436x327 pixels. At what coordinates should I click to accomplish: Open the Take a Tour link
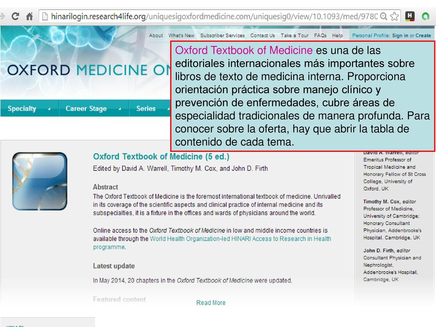point(295,36)
